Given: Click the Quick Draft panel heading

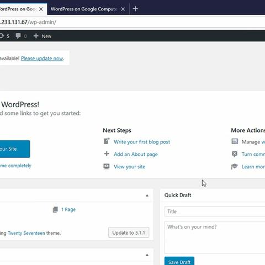Looking at the screenshot, I should (x=178, y=195).
